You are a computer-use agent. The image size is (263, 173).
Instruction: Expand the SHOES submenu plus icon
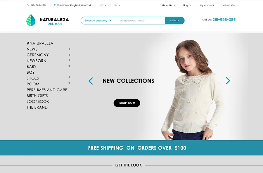pos(69,77)
